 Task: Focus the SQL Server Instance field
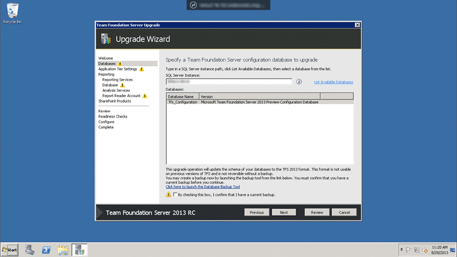pyautogui.click(x=229, y=82)
